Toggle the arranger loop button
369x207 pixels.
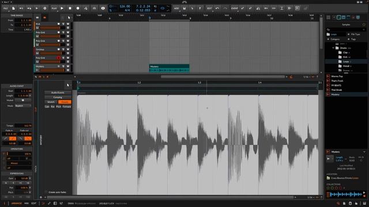pos(163,8)
